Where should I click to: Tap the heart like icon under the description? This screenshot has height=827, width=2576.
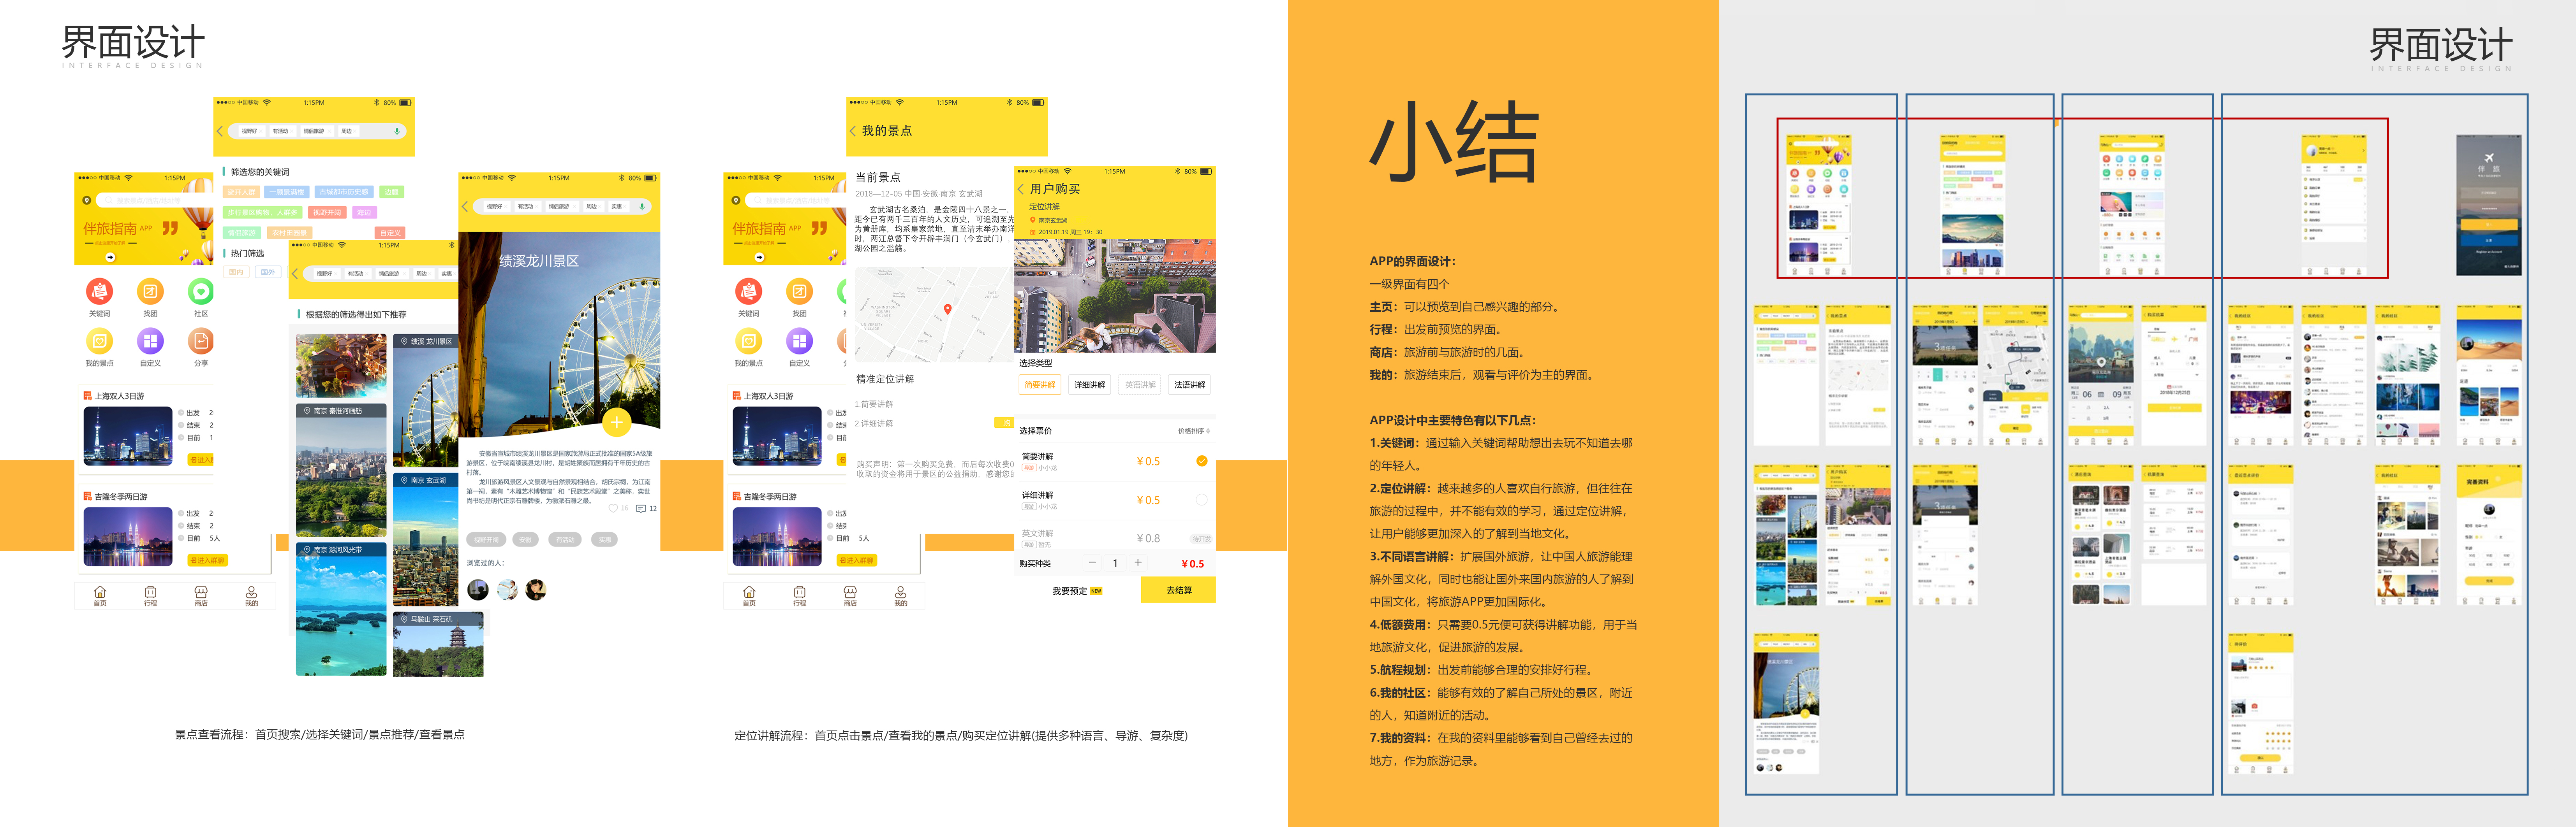613,508
